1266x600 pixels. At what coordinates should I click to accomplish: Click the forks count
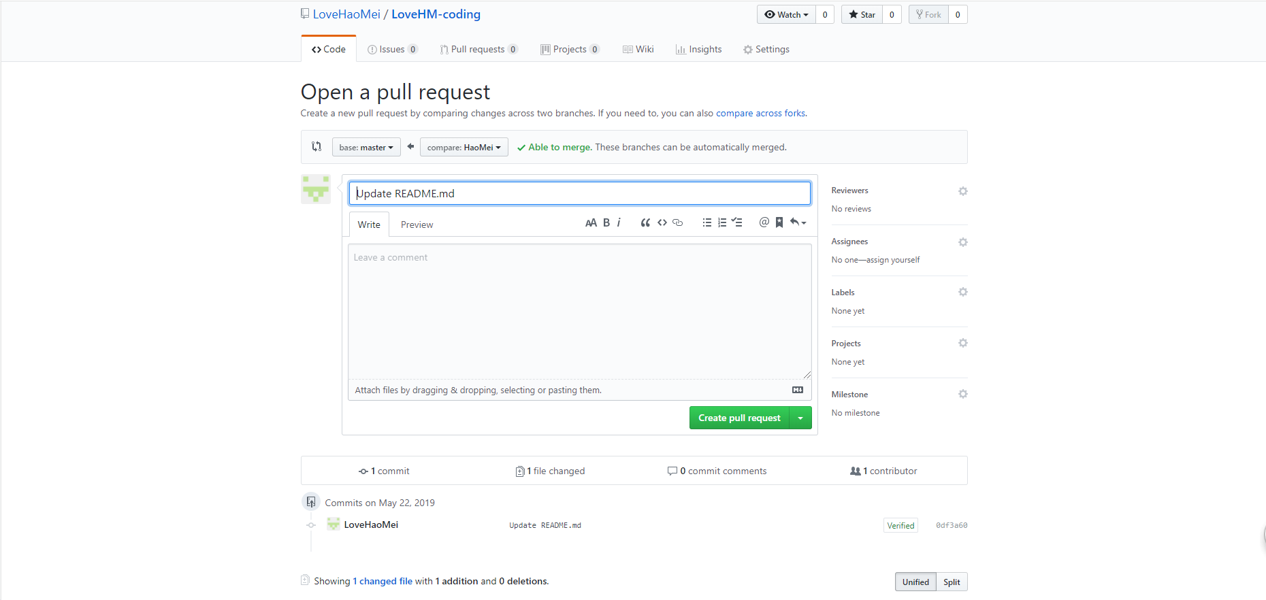pos(958,14)
